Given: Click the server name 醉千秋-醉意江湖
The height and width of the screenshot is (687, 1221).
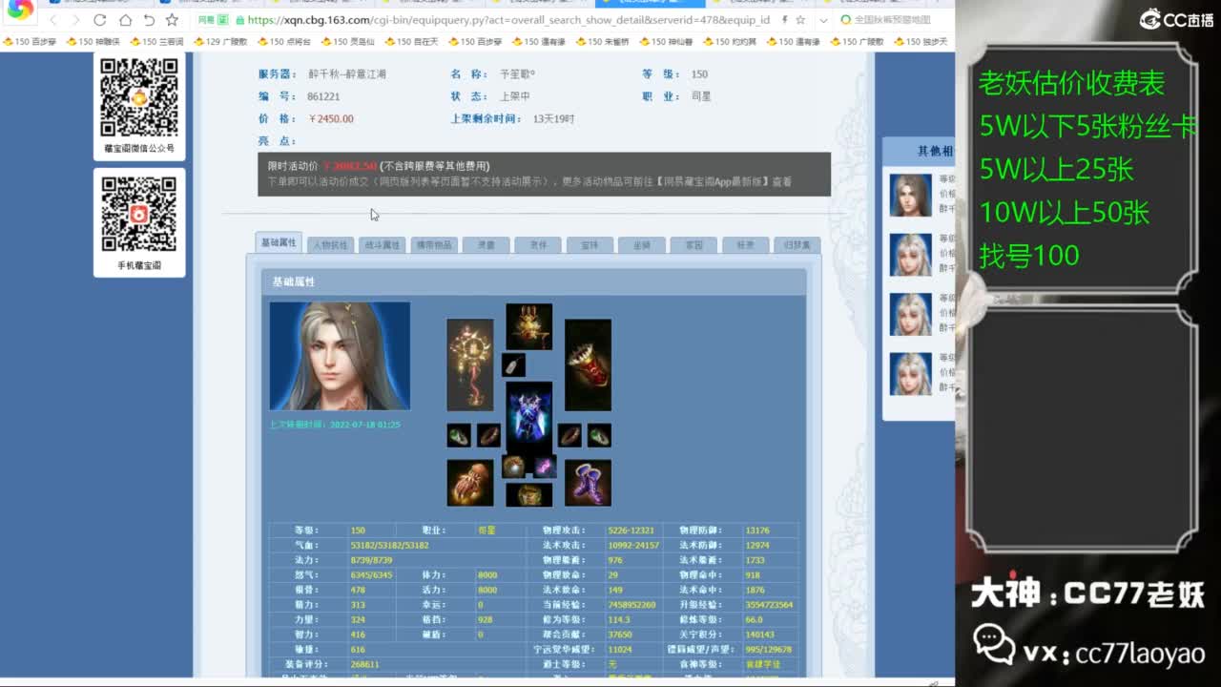Looking at the screenshot, I should coord(346,73).
